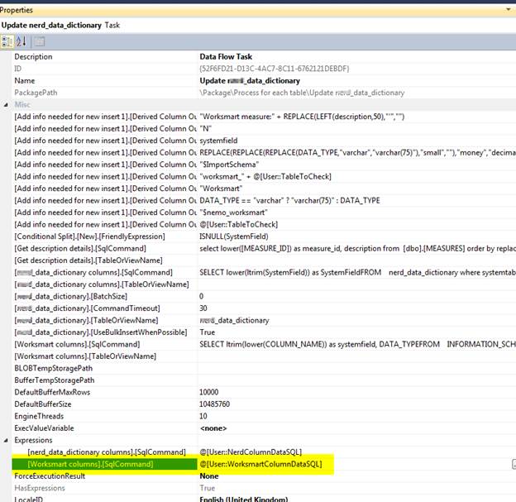Collapse the Expressions property group
This screenshot has width=516, height=502.
point(6,440)
